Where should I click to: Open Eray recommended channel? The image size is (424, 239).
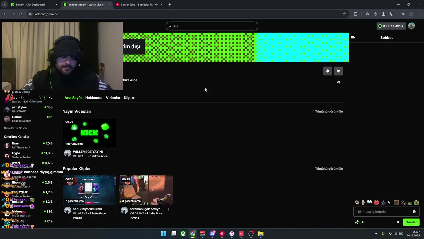[x=28, y=145]
